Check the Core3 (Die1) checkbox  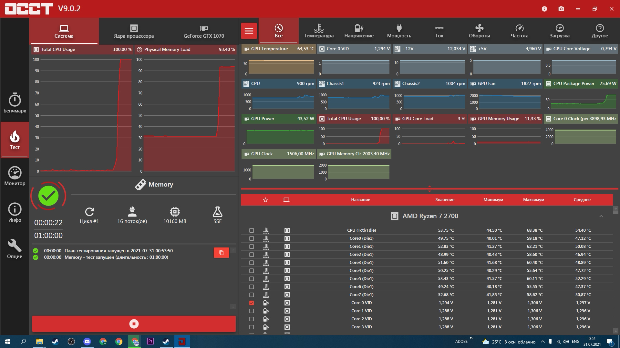coord(252,263)
